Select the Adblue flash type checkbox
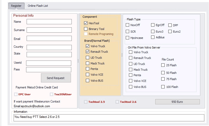This screenshot has height=126, width=209. coord(153,37)
